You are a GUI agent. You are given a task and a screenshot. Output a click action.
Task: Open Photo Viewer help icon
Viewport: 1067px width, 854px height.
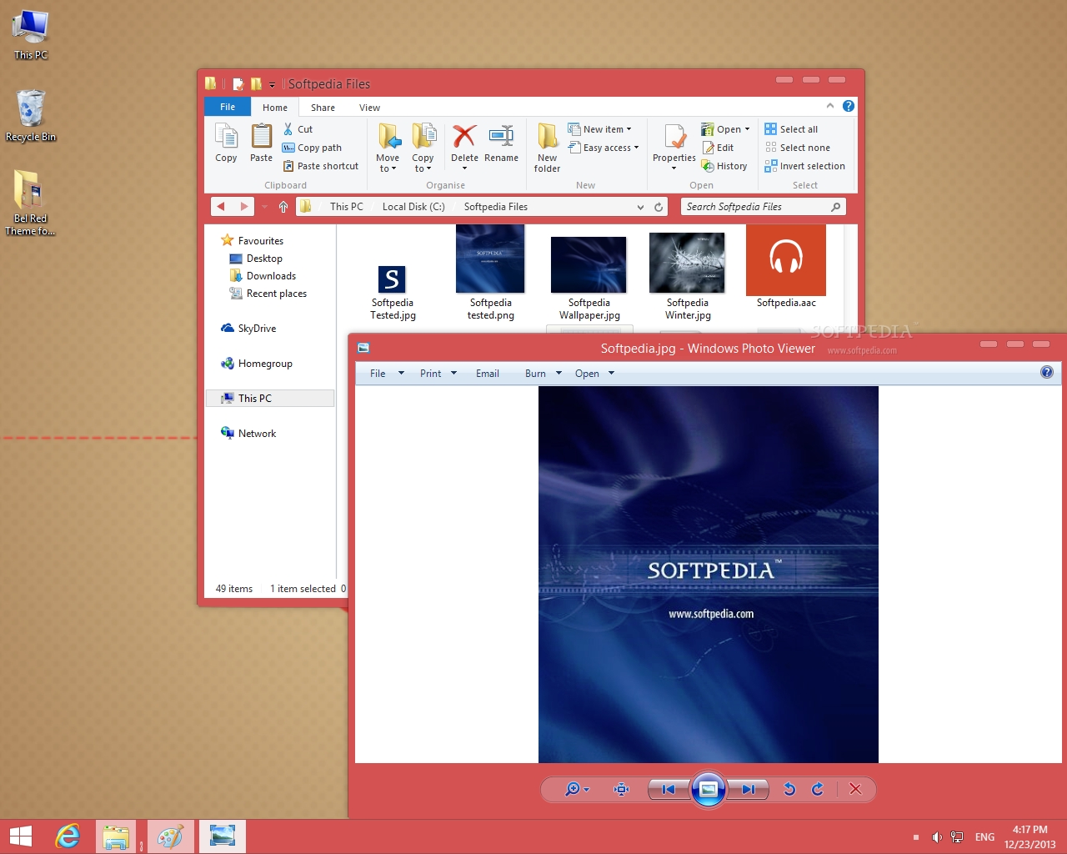tap(1047, 372)
